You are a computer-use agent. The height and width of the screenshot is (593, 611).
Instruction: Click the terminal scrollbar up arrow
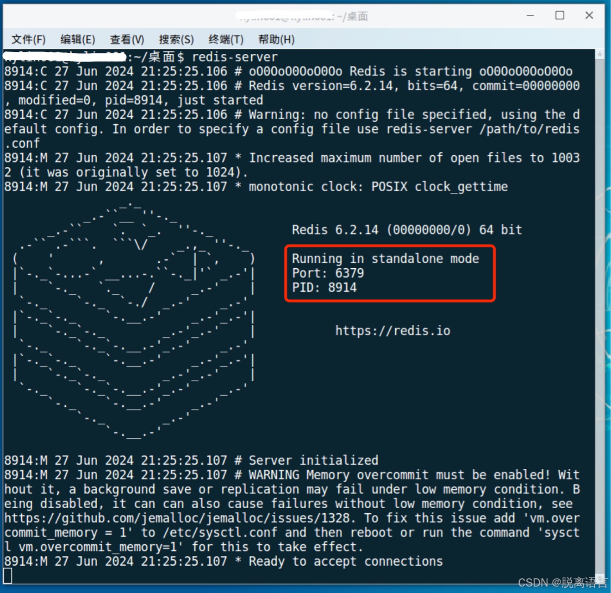pos(600,54)
